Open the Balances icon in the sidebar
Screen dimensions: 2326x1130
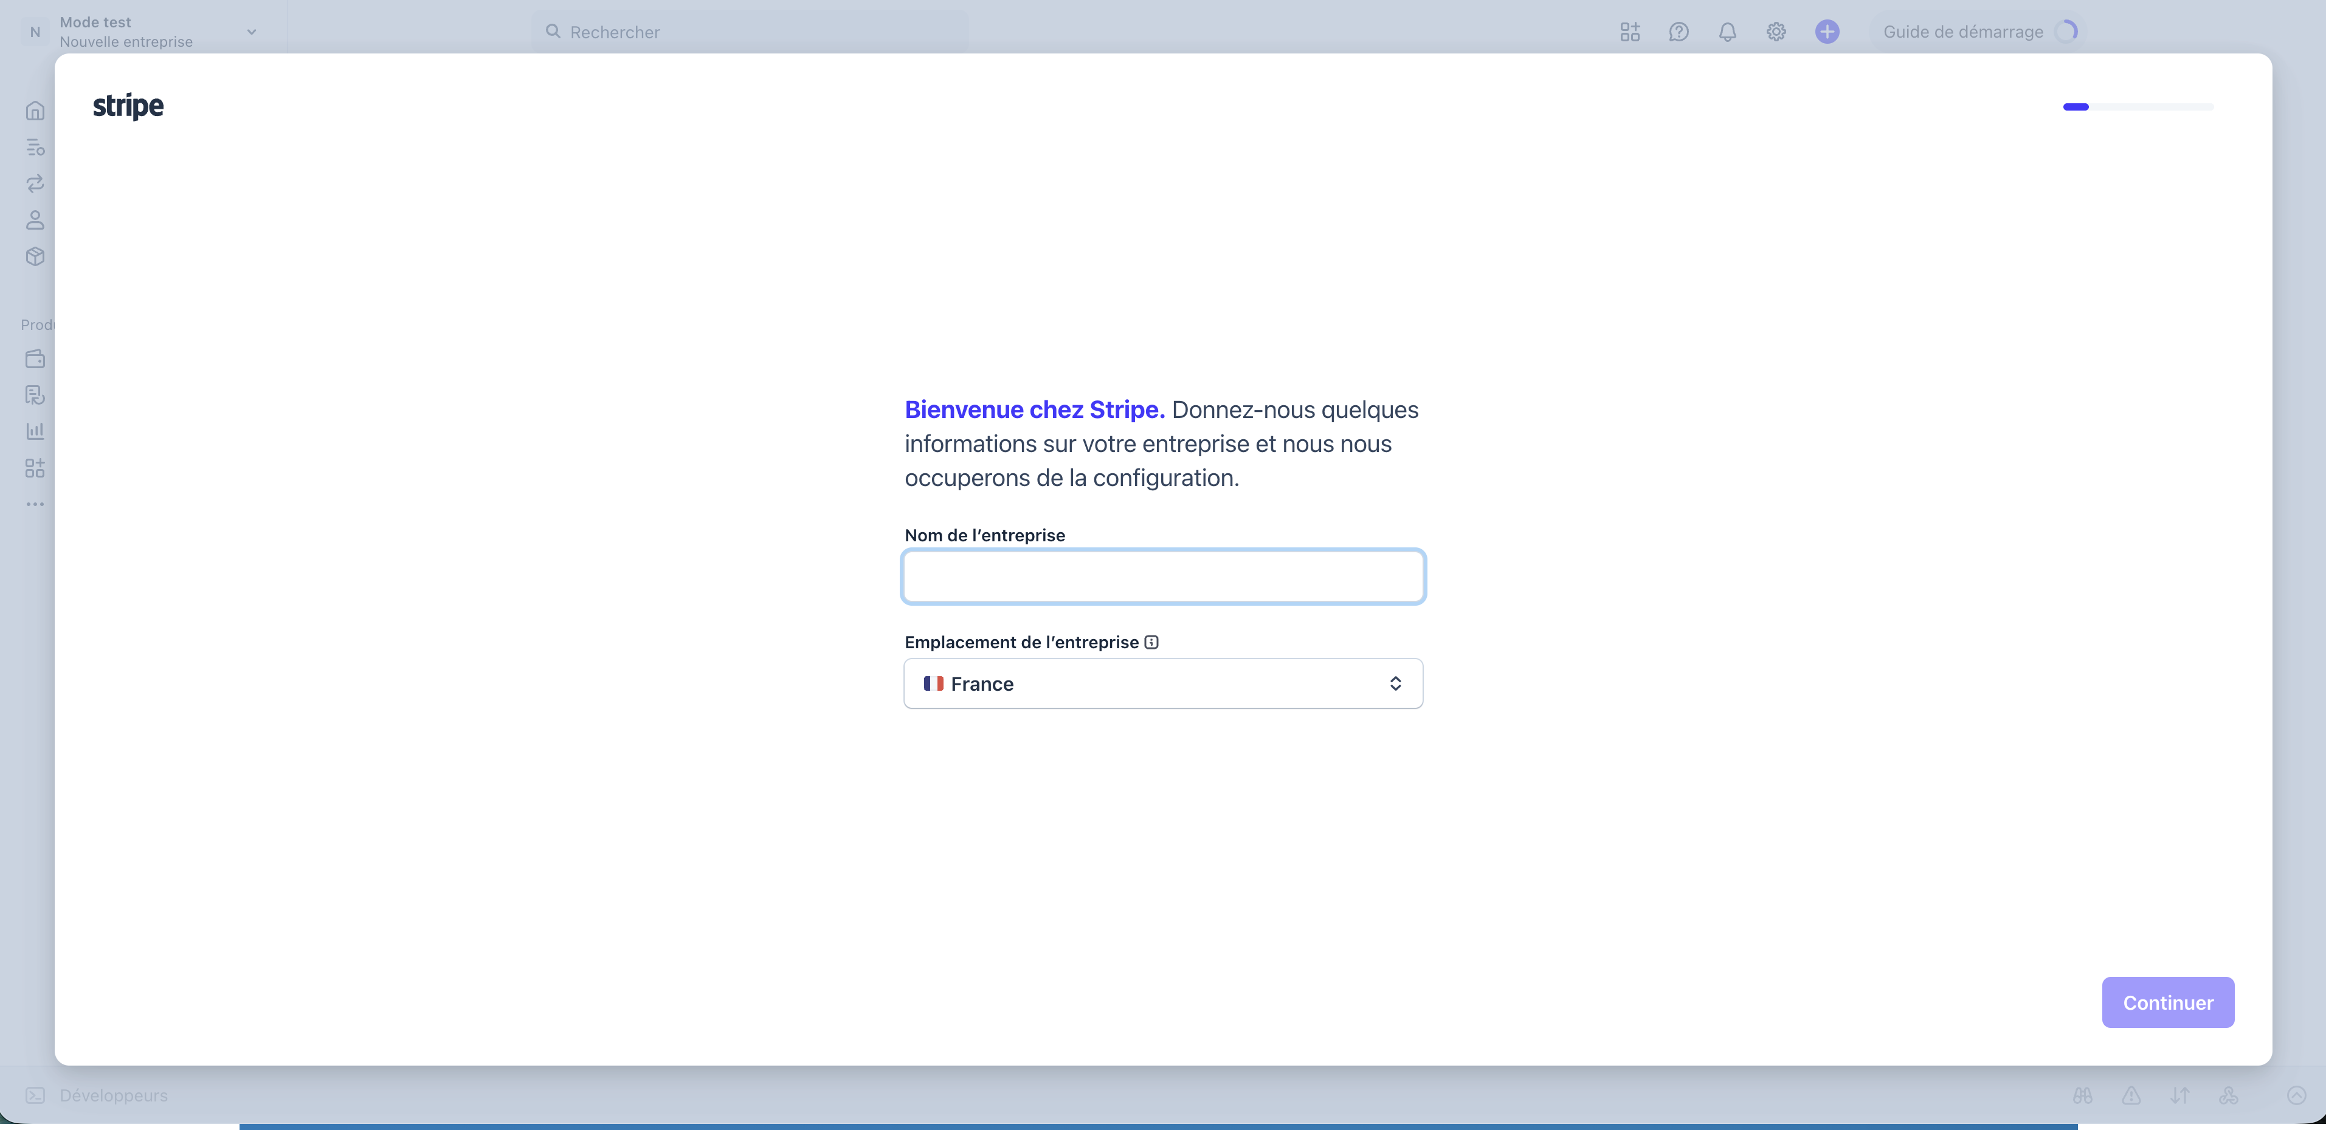(x=35, y=147)
